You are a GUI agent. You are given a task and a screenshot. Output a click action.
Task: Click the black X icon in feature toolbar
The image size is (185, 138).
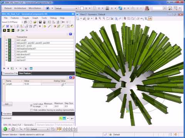click(x=40, y=26)
